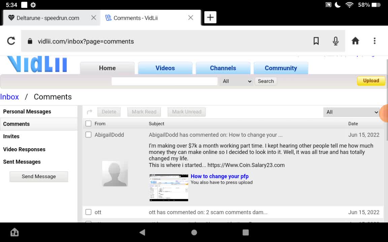Viewport: 388px width, 242px height.
Task: Click the VidLii logo
Action: coord(37,64)
